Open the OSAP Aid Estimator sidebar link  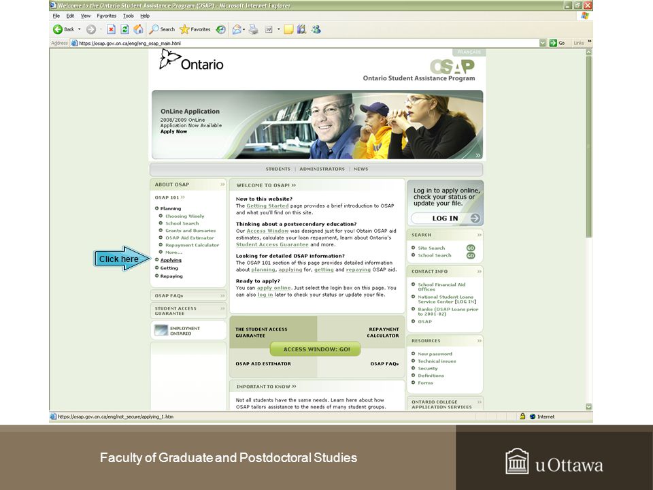(190, 238)
